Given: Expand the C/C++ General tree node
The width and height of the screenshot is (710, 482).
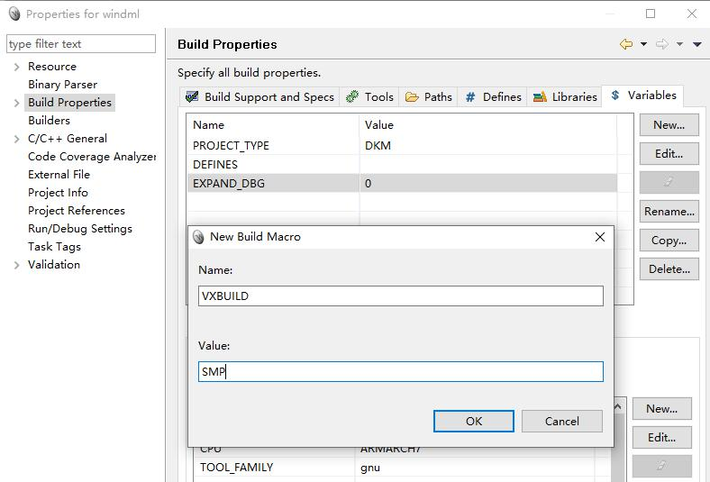Looking at the screenshot, I should pyautogui.click(x=17, y=139).
